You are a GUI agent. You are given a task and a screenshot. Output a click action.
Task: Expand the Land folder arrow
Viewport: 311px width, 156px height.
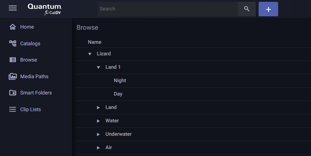98,107
